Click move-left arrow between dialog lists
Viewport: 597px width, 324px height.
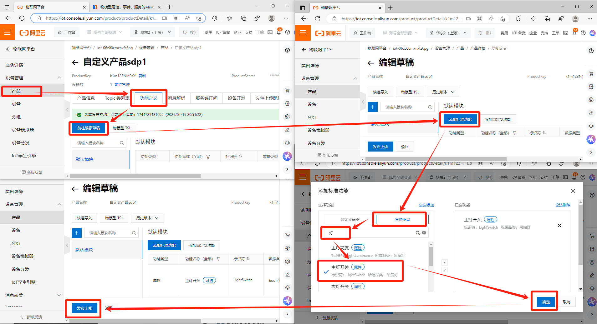click(445, 271)
